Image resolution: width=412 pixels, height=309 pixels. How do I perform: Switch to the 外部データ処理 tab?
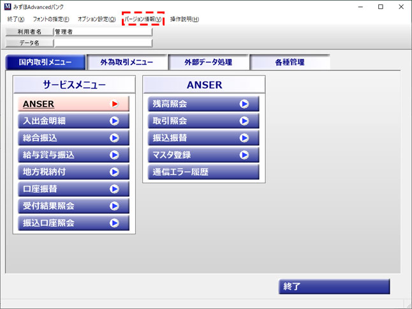tap(209, 63)
